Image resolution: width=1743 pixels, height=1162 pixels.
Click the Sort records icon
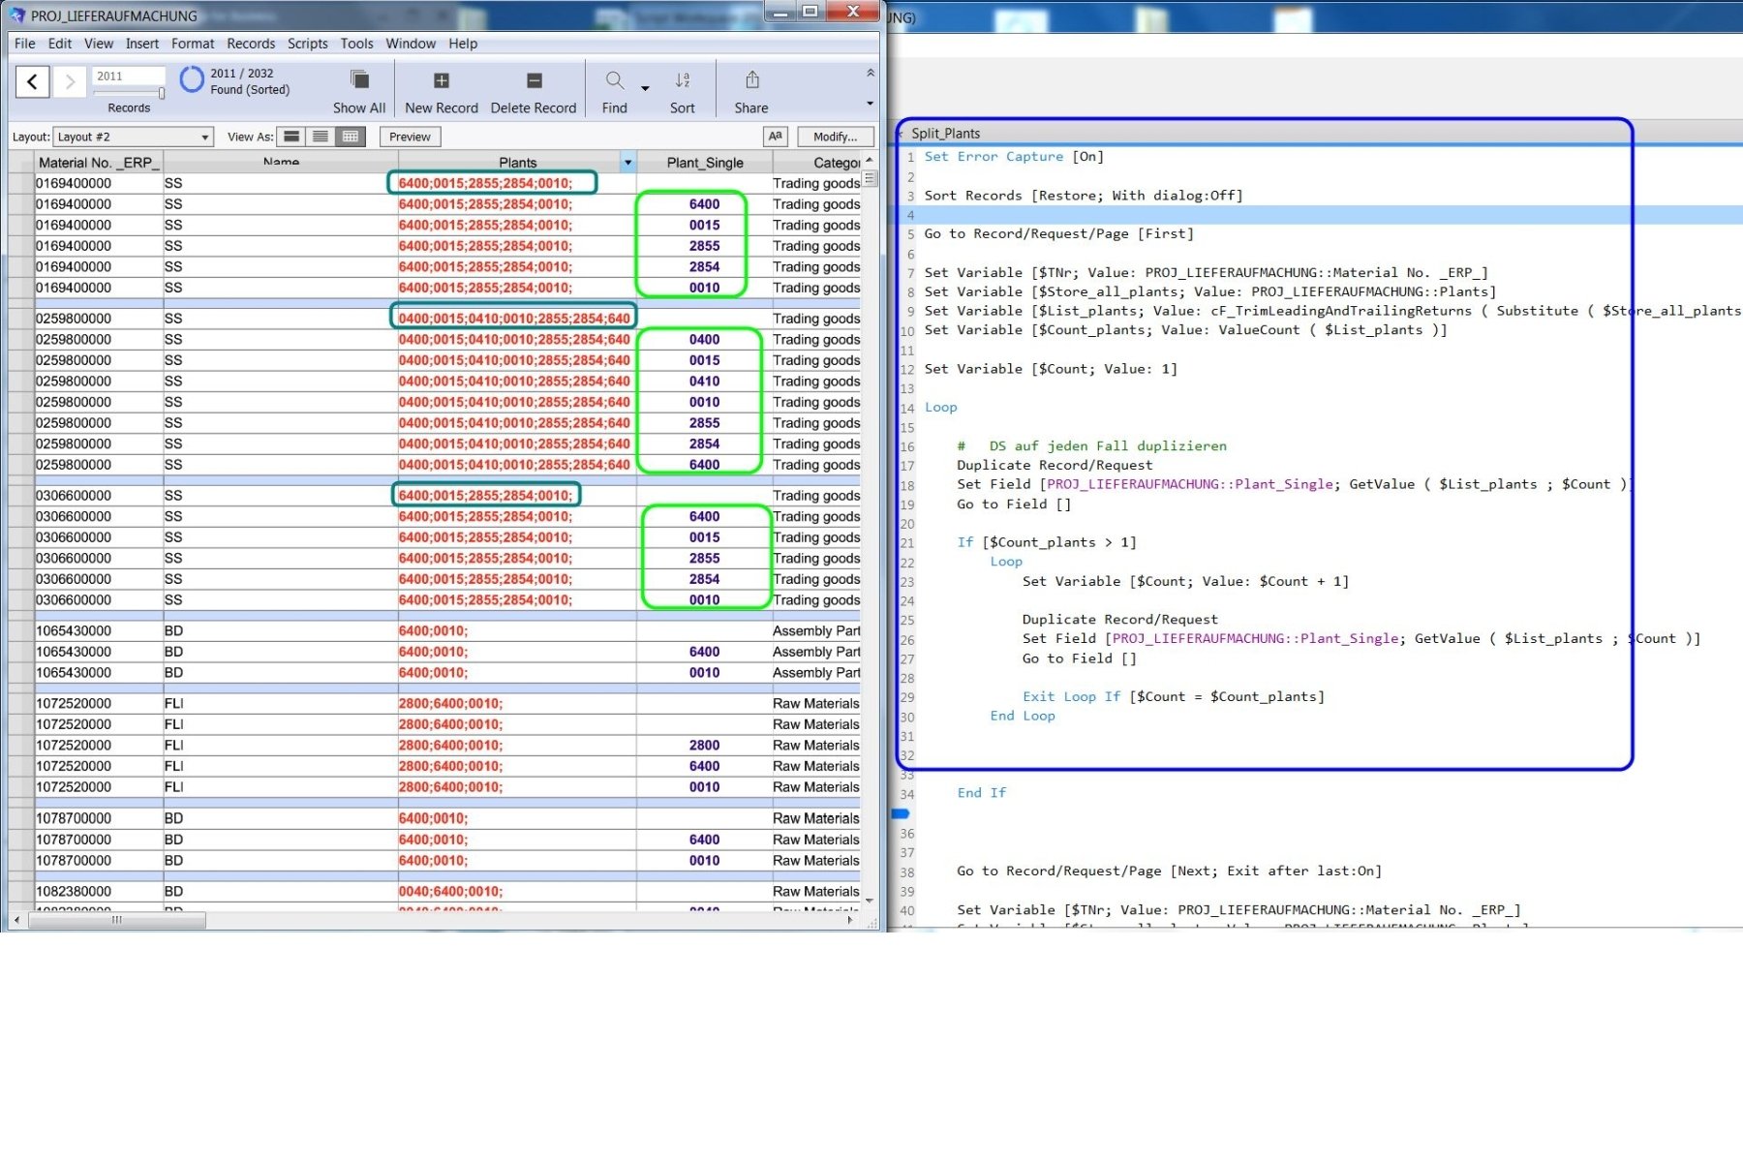(x=683, y=80)
